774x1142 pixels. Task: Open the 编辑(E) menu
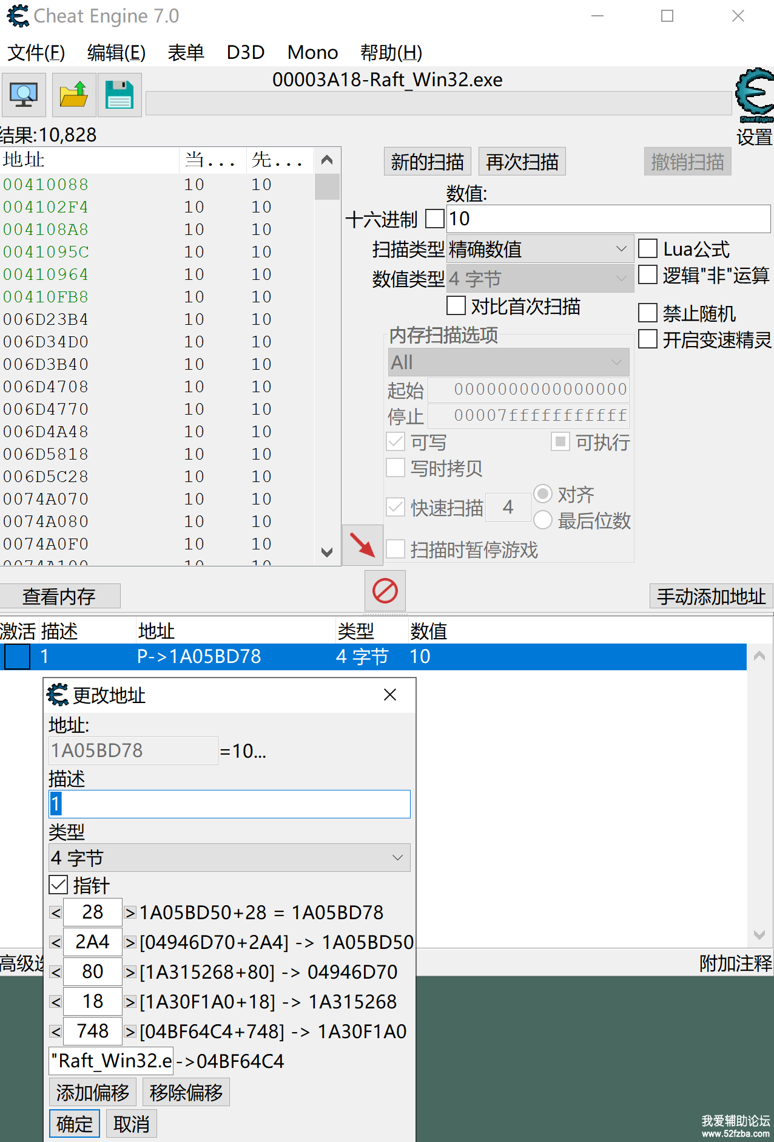(x=116, y=52)
